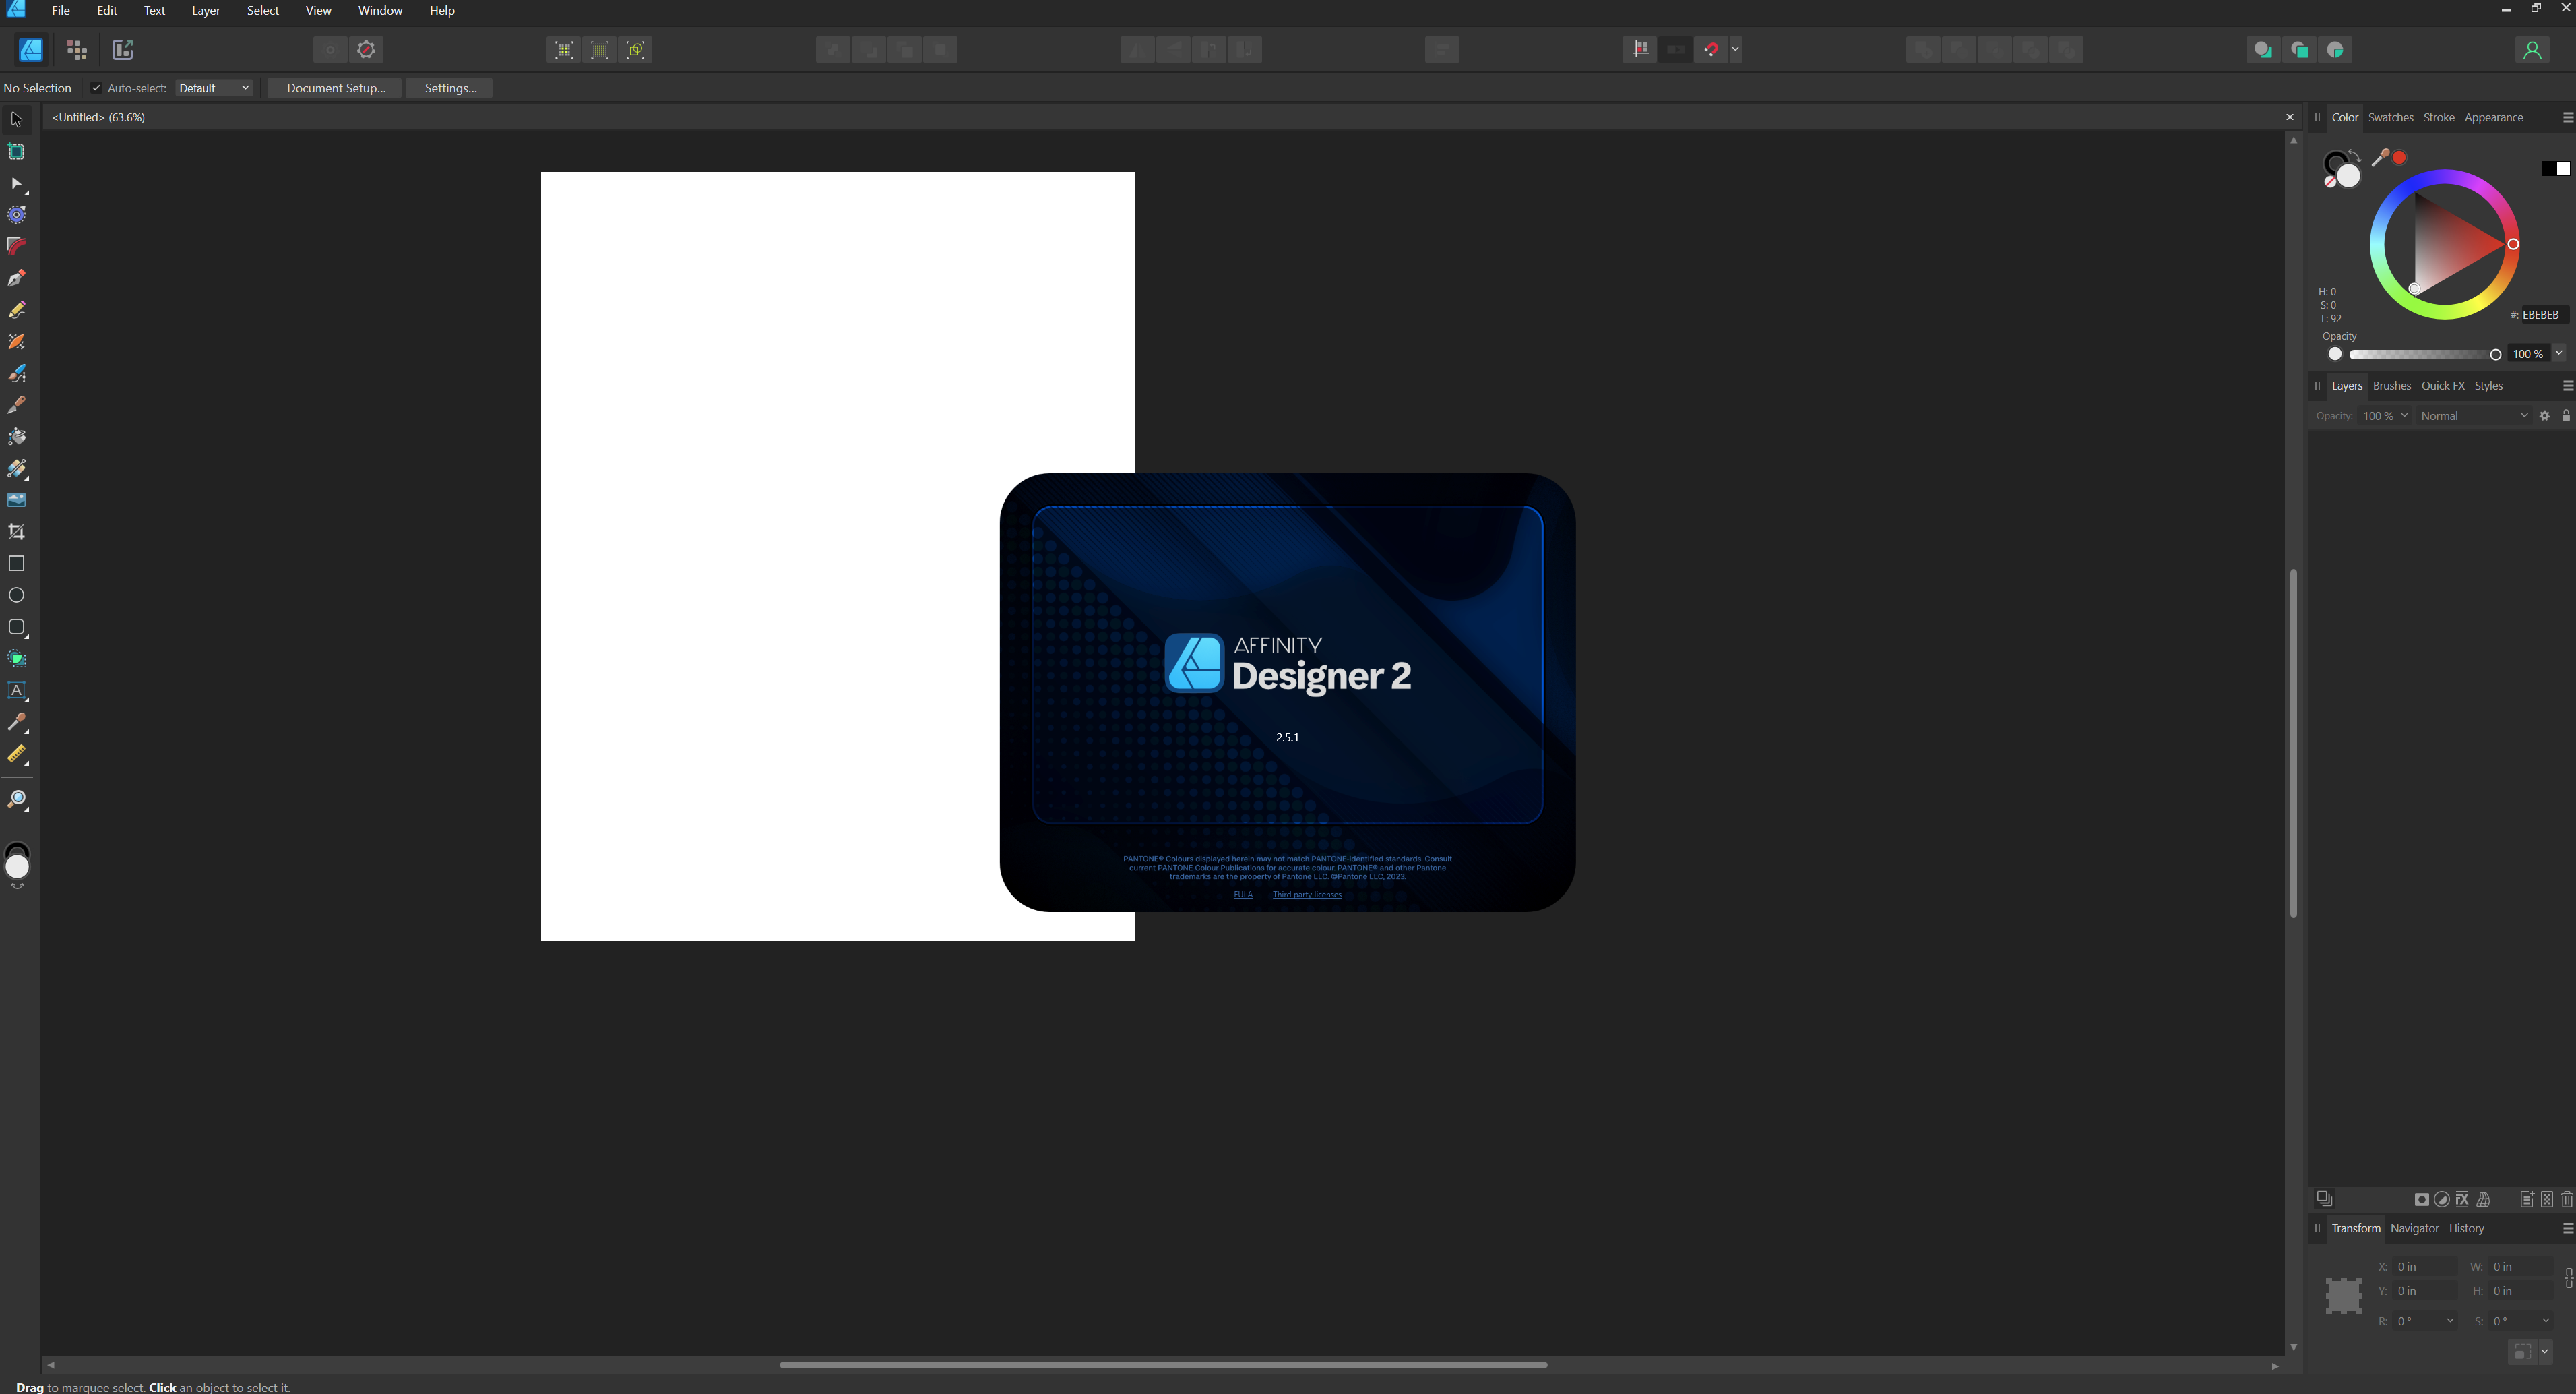Open the Auto-select Default dropdown
Viewport: 2576px width, 1394px height.
pos(214,88)
